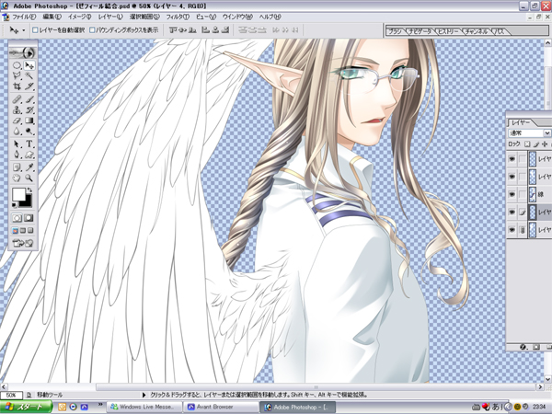Select the Brush tool
Screen dimensions: 552x414
click(x=29, y=99)
